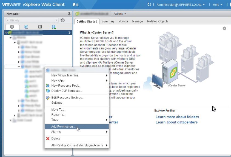Screen dimensions: 231x157
Task: Open Alarms submenu
Action: [x=77, y=132]
